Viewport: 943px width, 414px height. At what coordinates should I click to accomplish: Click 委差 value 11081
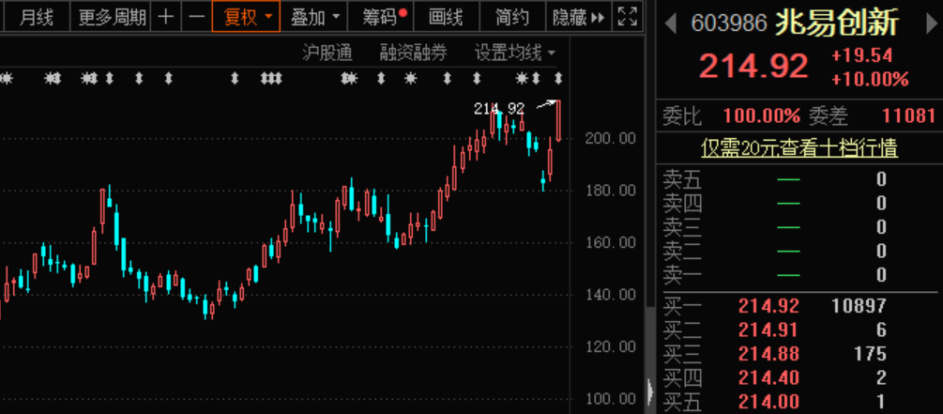[908, 115]
